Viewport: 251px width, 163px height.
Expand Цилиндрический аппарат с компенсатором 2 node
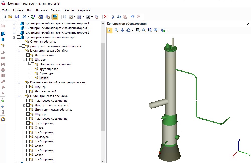[x=14, y=28]
